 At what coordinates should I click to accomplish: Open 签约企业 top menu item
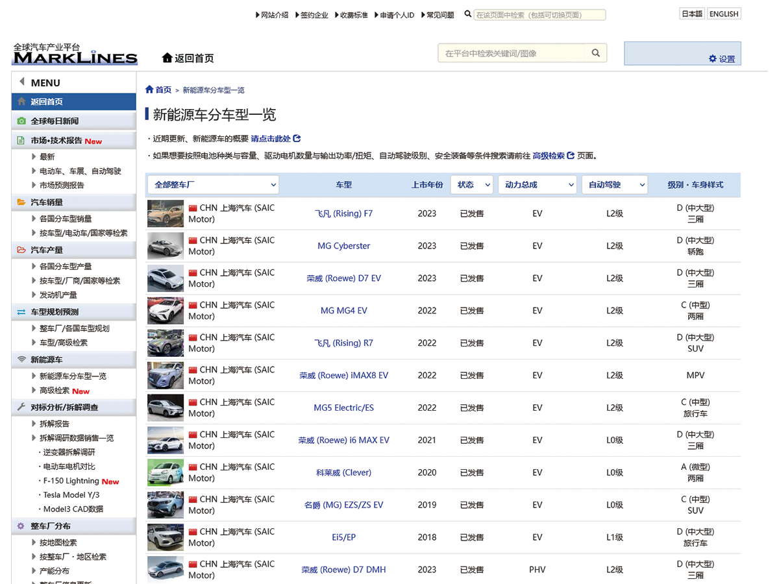pos(312,15)
